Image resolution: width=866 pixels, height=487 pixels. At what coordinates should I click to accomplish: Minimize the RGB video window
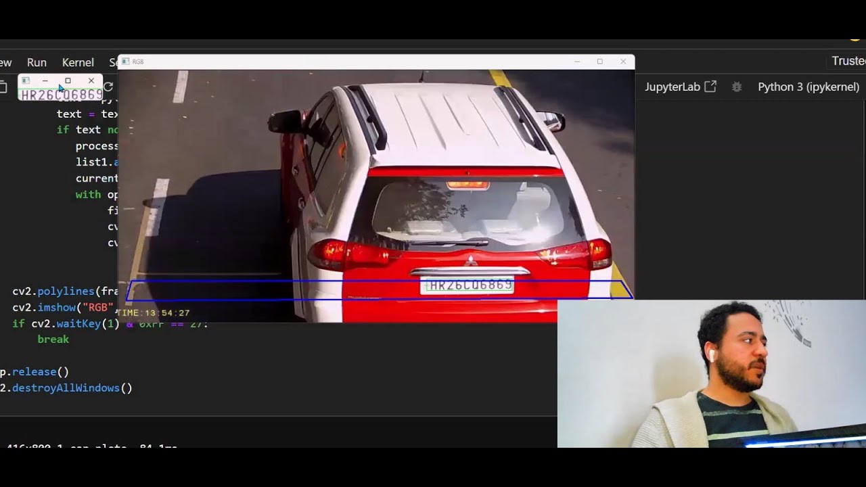[x=577, y=62]
